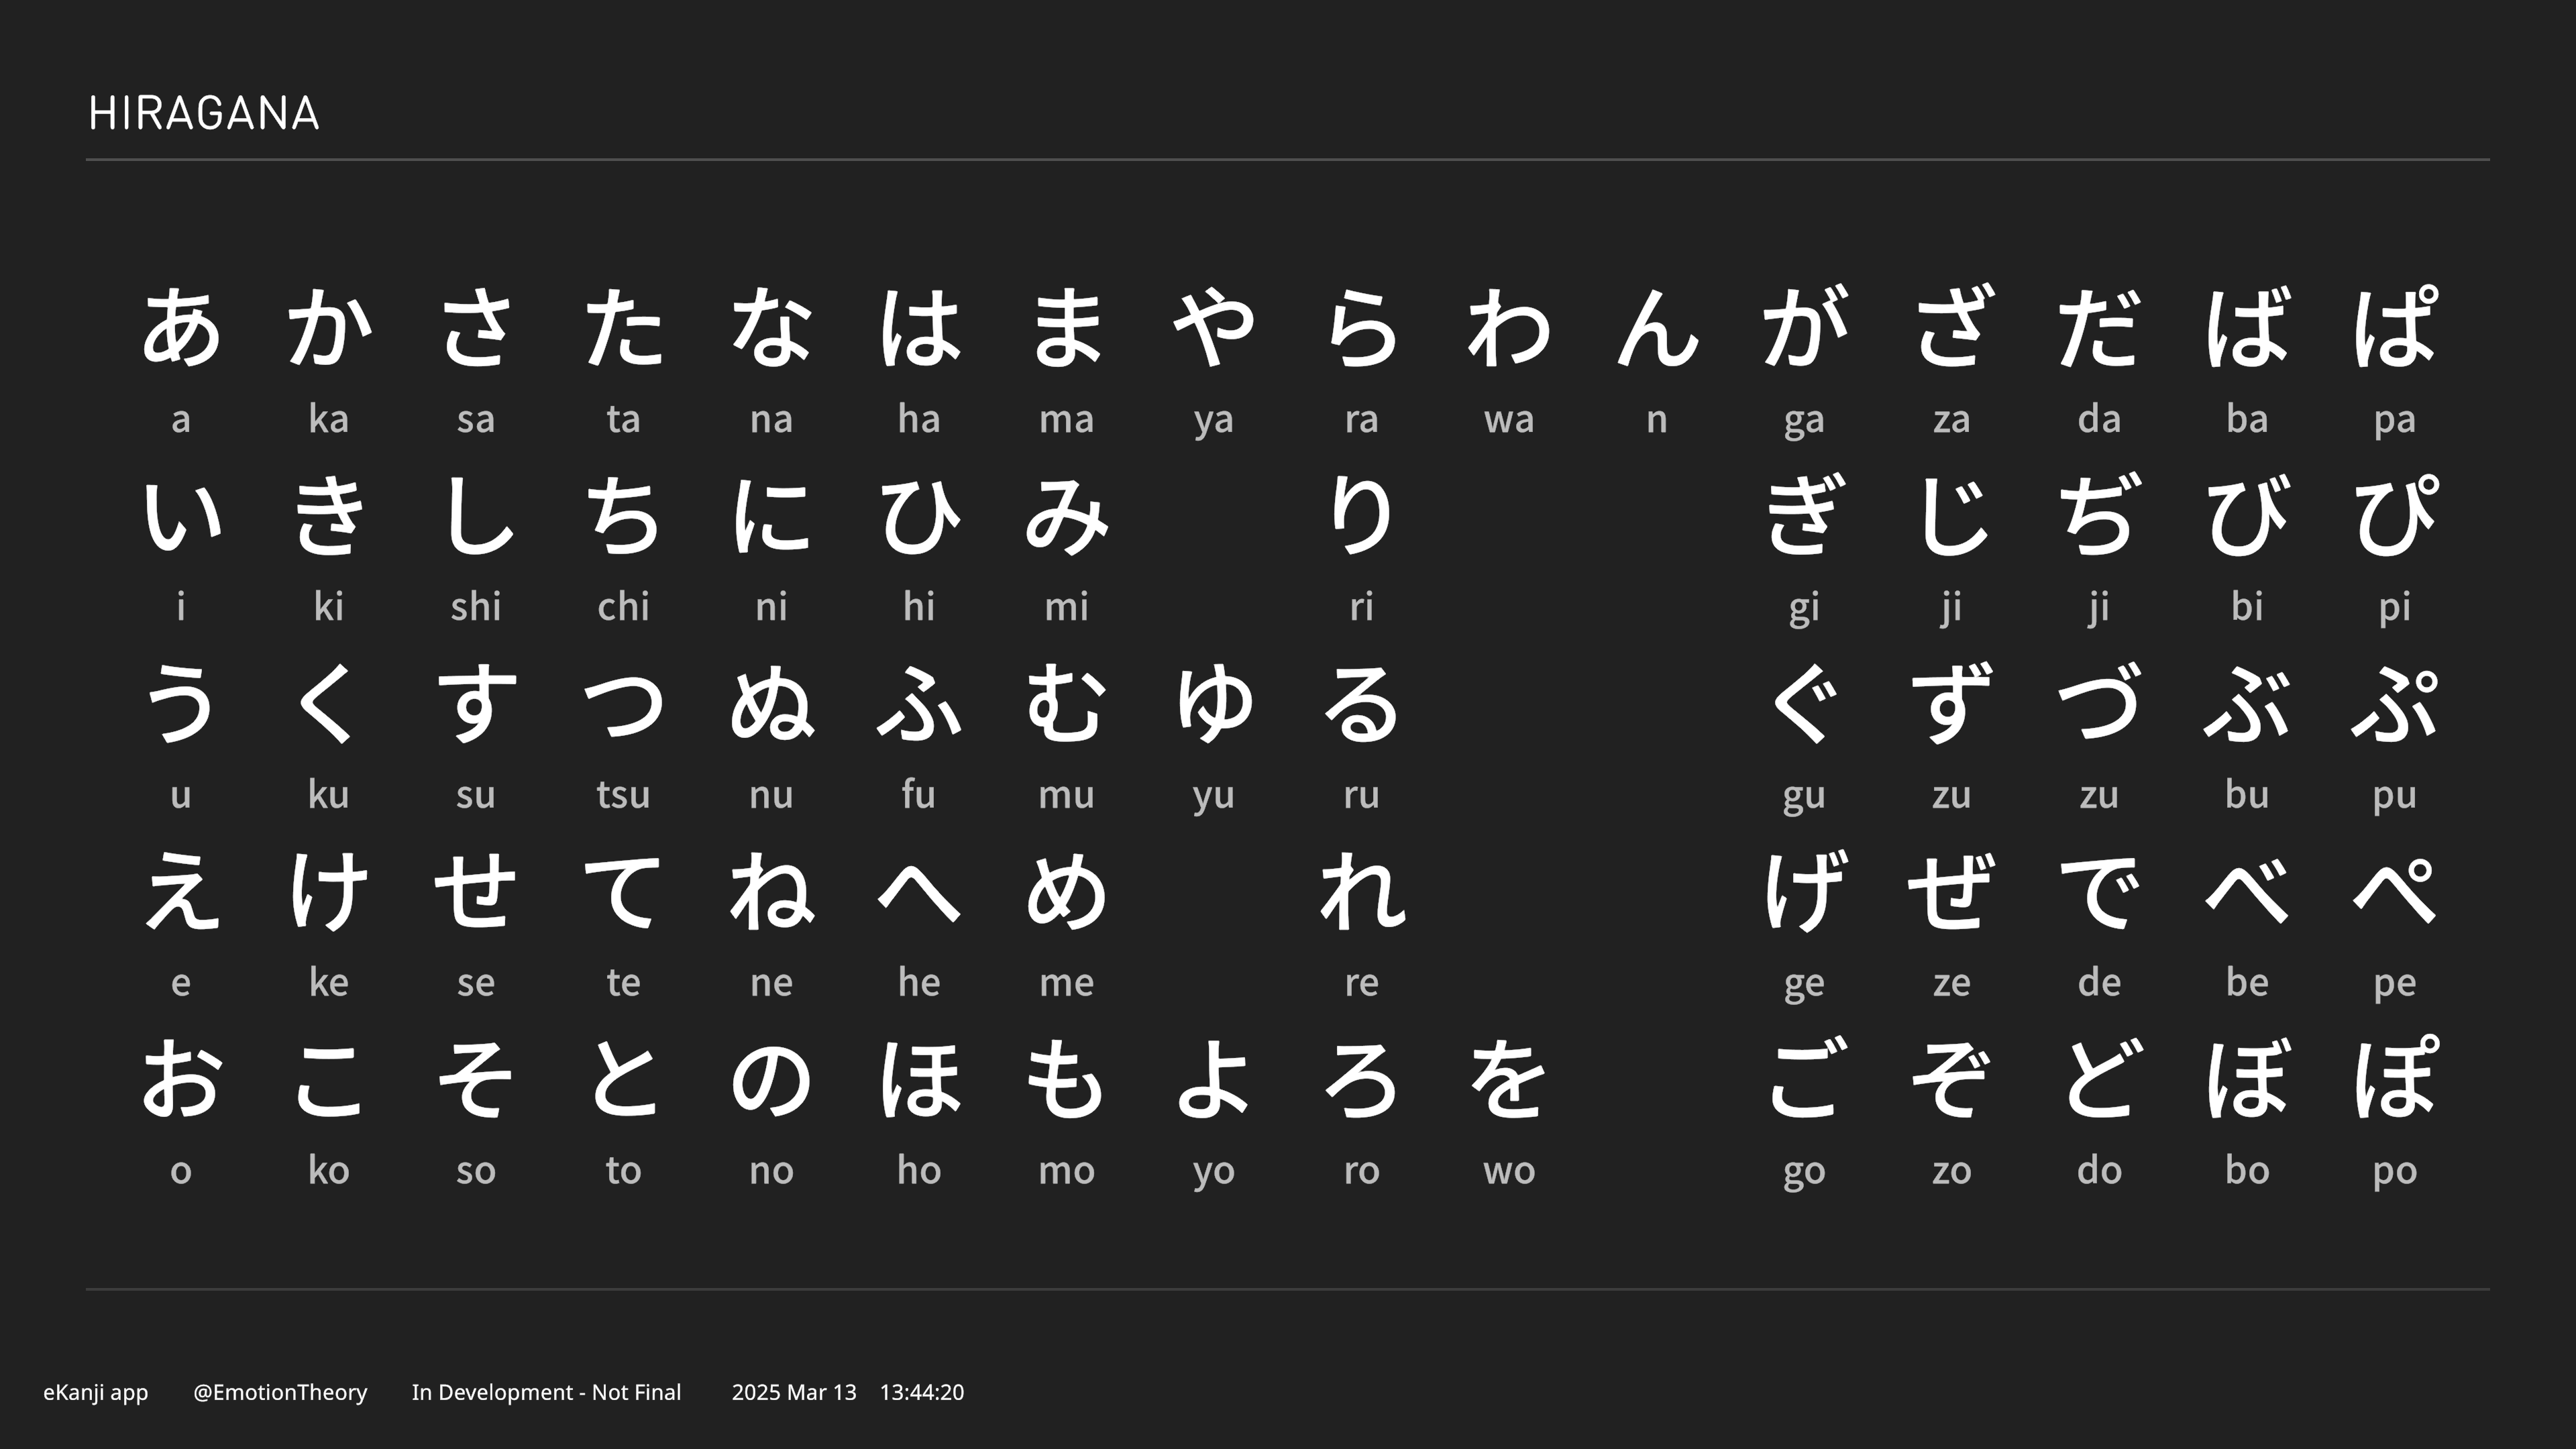Click the つ (tsu) kana

[x=623, y=704]
